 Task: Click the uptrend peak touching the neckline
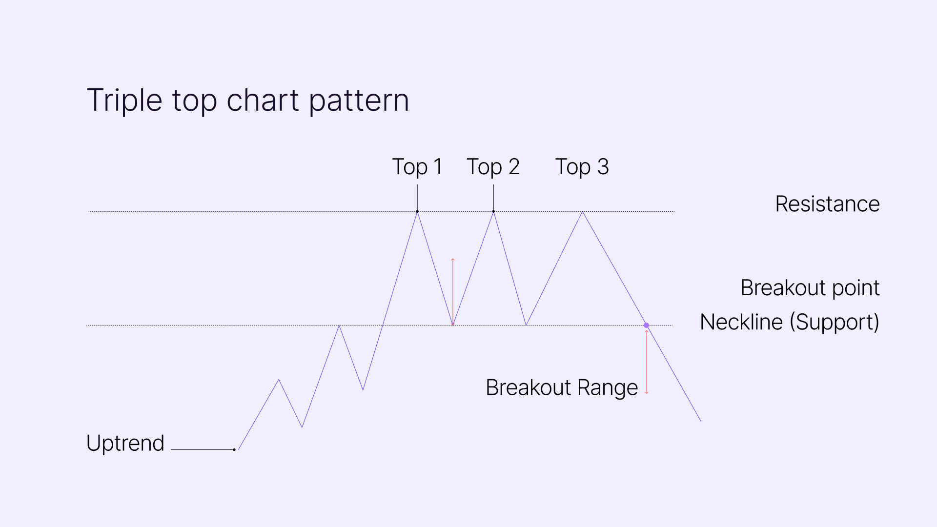coord(339,325)
